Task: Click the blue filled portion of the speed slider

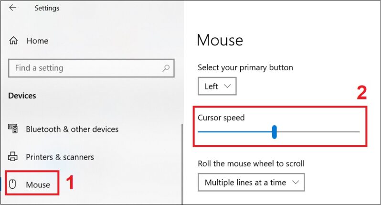Action: click(234, 131)
